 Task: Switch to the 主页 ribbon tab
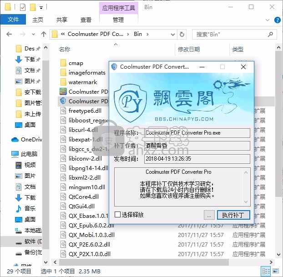(38, 20)
